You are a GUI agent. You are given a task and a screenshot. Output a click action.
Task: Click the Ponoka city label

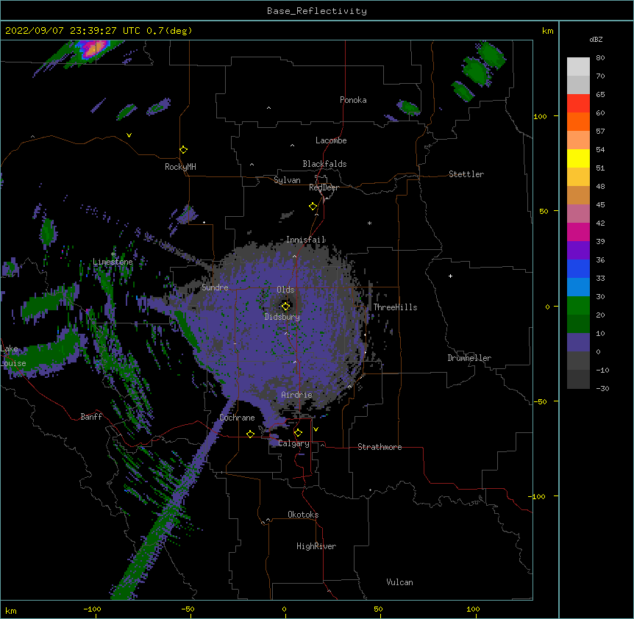353,100
